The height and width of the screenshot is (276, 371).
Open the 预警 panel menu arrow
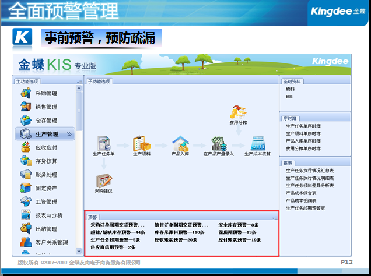coord(275,218)
